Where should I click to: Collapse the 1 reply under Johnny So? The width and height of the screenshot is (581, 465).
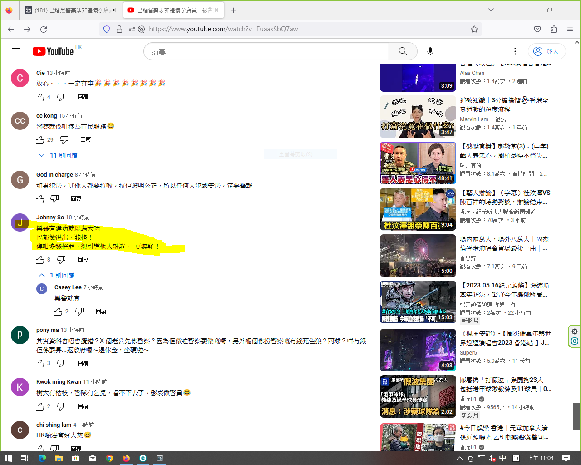pos(56,276)
